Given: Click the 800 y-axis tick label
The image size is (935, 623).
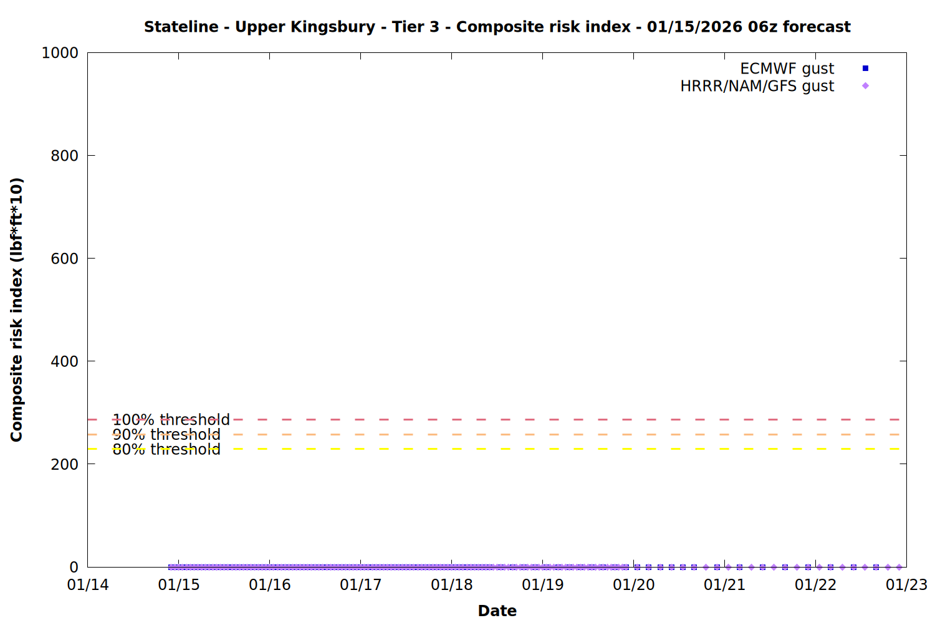Looking at the screenshot, I should (64, 156).
